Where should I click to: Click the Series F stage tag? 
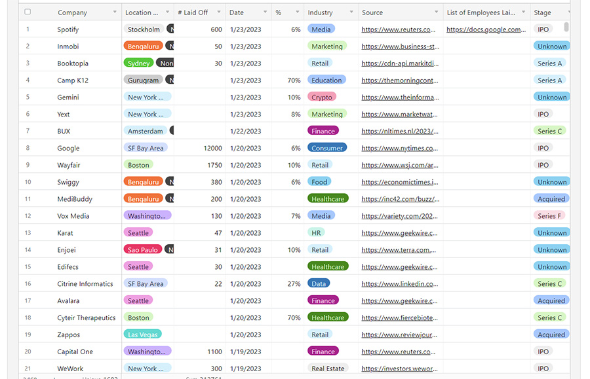549,216
